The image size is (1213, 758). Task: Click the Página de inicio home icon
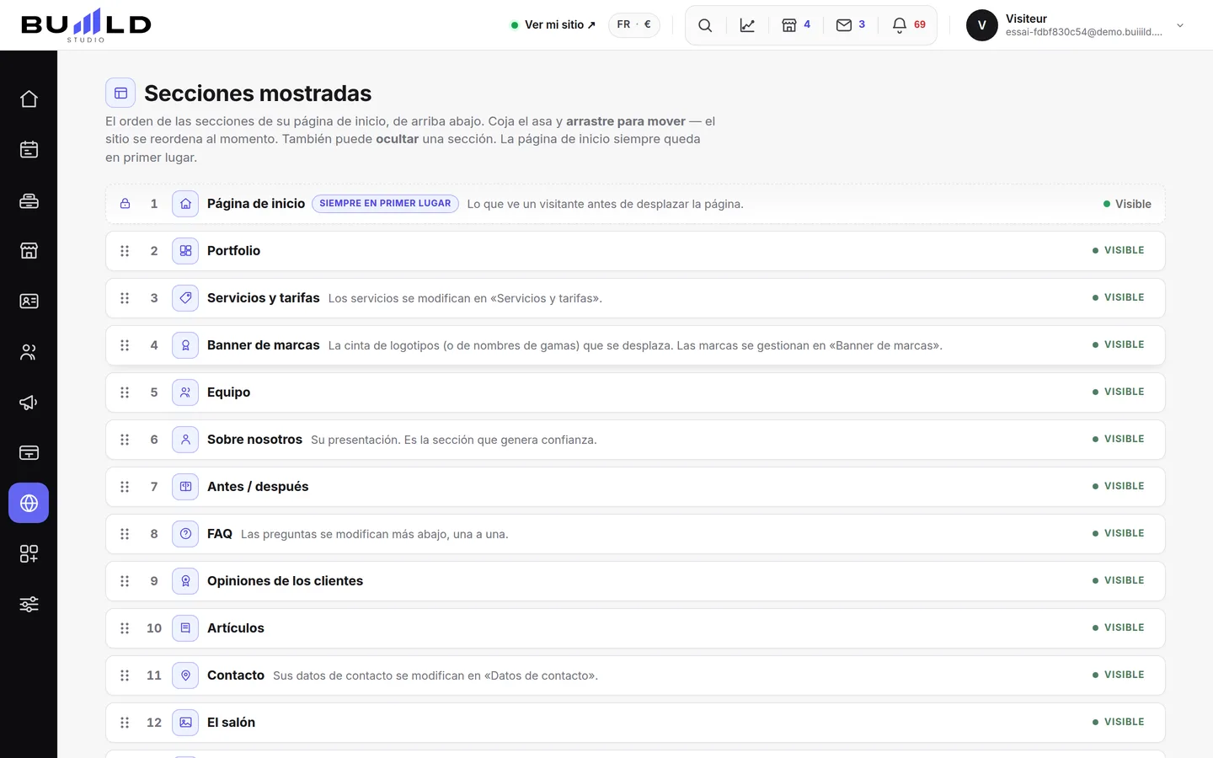point(185,204)
